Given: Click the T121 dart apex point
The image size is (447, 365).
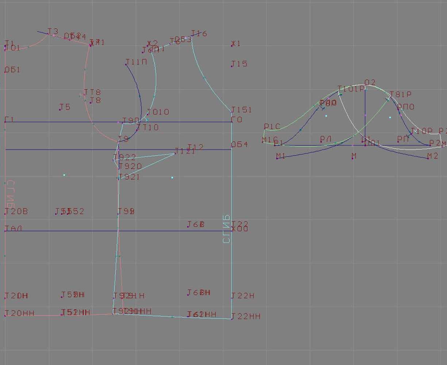Looking at the screenshot, I should pyautogui.click(x=176, y=154).
